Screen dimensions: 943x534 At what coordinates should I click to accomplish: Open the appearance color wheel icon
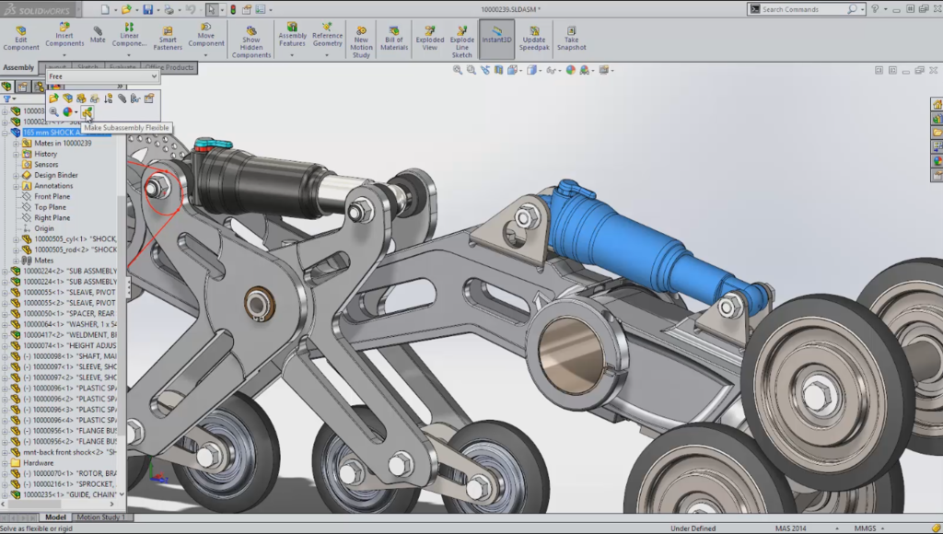pyautogui.click(x=67, y=111)
